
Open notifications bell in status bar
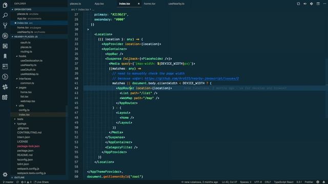[324, 182]
